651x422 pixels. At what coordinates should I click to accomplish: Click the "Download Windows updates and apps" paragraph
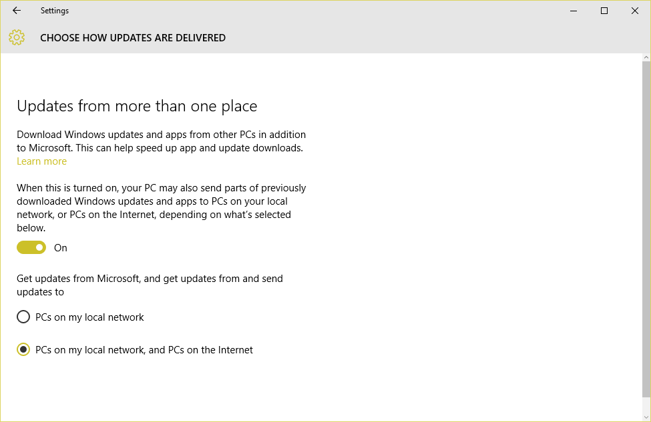coord(161,141)
